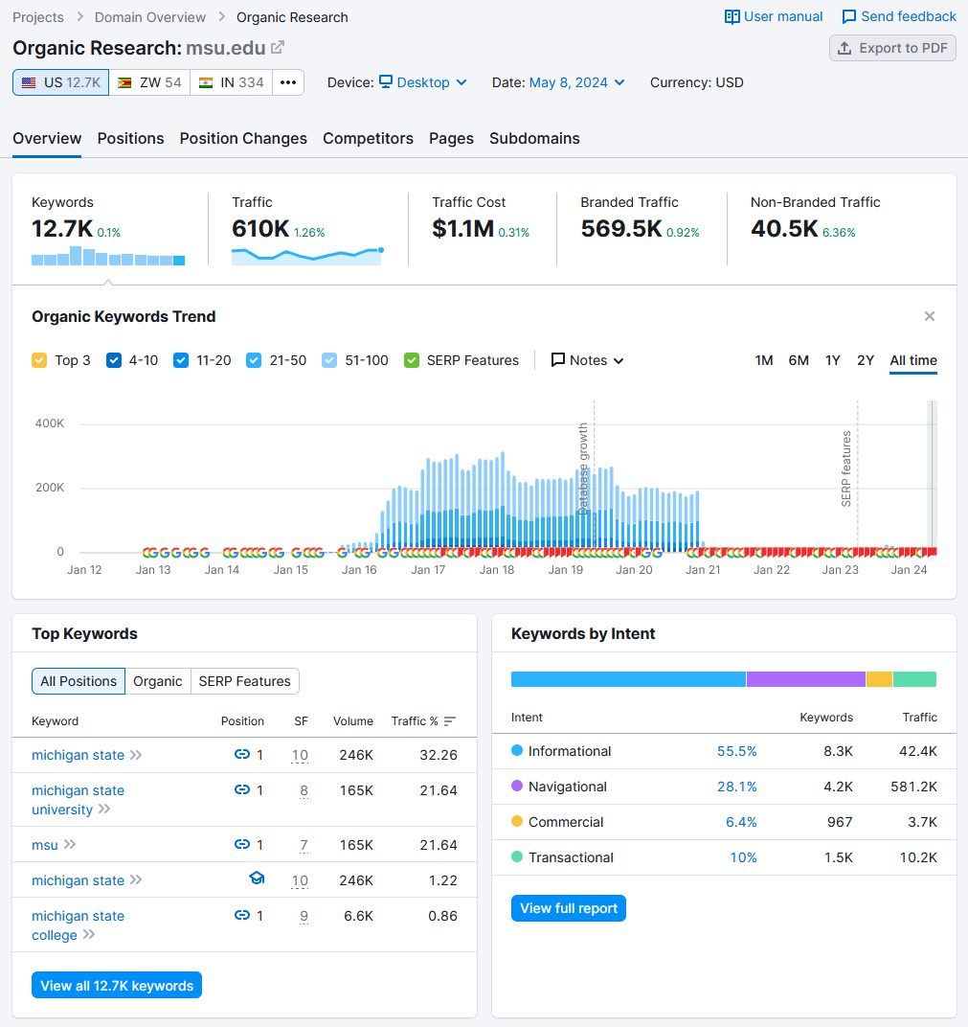968x1027 pixels.
Task: Click the purple Navigational intent bar segment
Action: (806, 679)
